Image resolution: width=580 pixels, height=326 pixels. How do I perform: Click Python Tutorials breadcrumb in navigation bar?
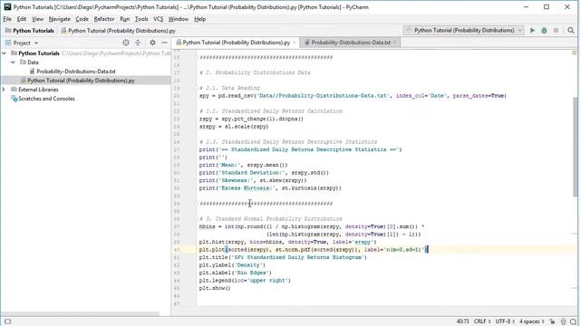(x=30, y=31)
